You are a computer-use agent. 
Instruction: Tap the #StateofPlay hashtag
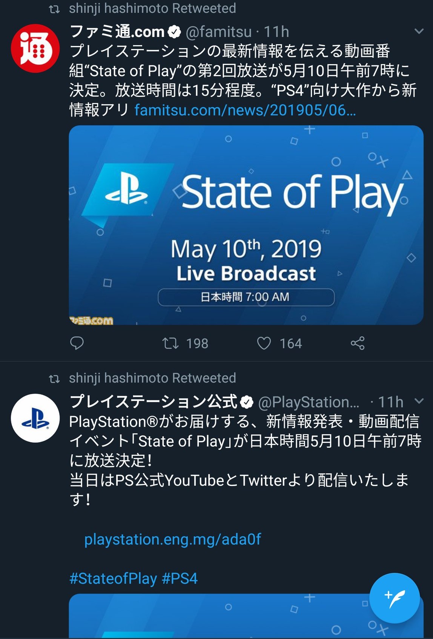coord(113,578)
